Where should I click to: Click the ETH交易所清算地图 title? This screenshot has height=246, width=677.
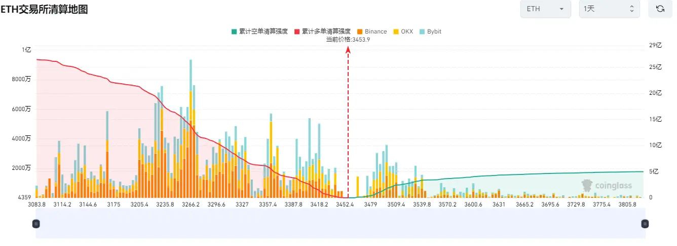coord(44,9)
